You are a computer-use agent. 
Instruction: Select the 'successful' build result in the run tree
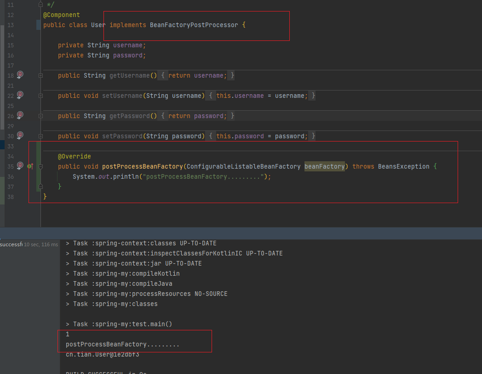(x=11, y=244)
